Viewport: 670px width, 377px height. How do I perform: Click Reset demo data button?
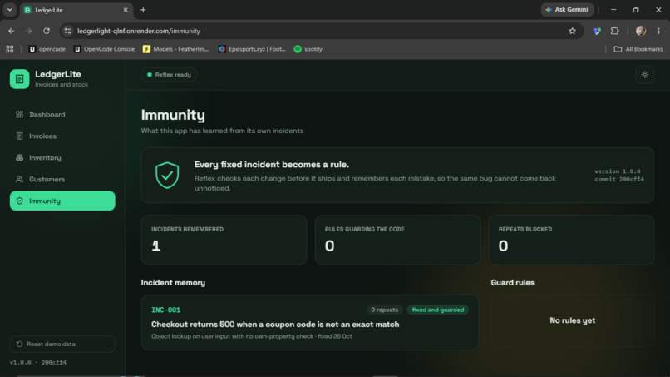pos(62,344)
